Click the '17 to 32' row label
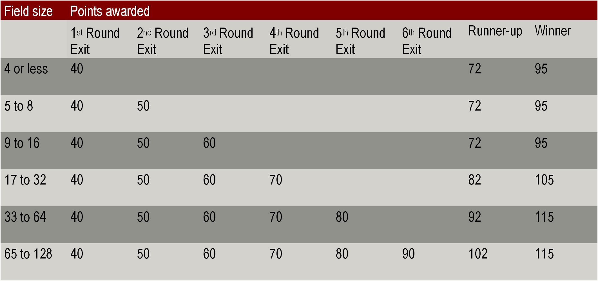The height and width of the screenshot is (281, 598). 25,180
